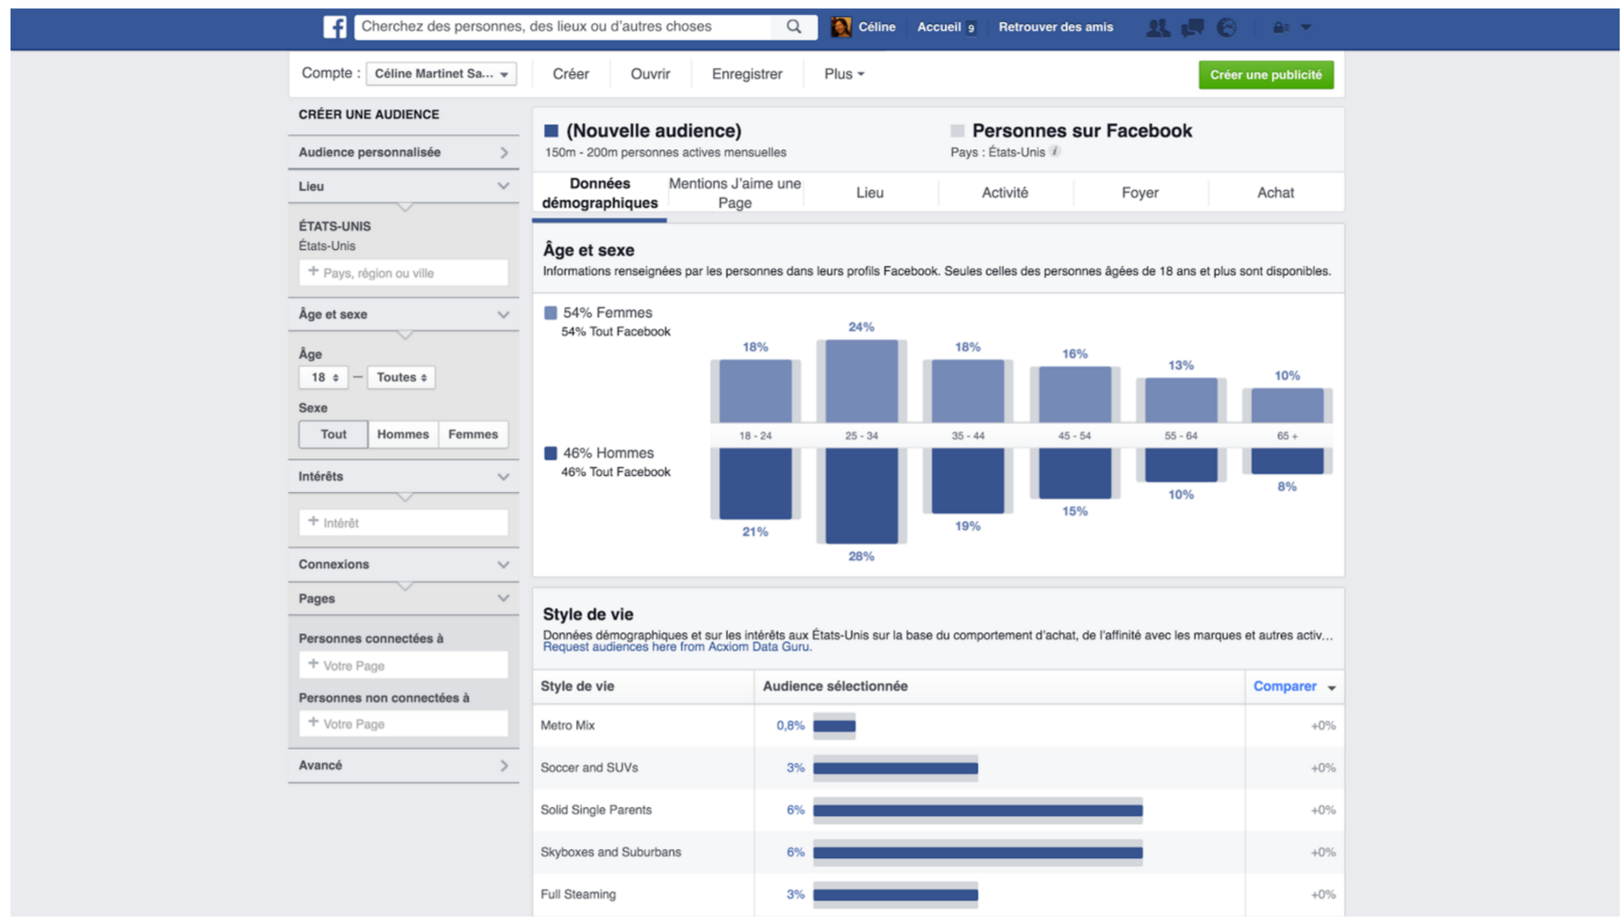
Task: Expand the Avancé section
Action: tap(404, 765)
